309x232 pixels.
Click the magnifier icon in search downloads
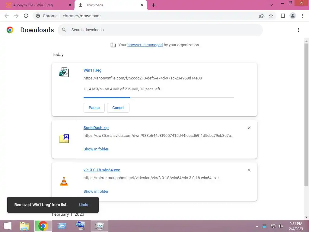click(64, 30)
